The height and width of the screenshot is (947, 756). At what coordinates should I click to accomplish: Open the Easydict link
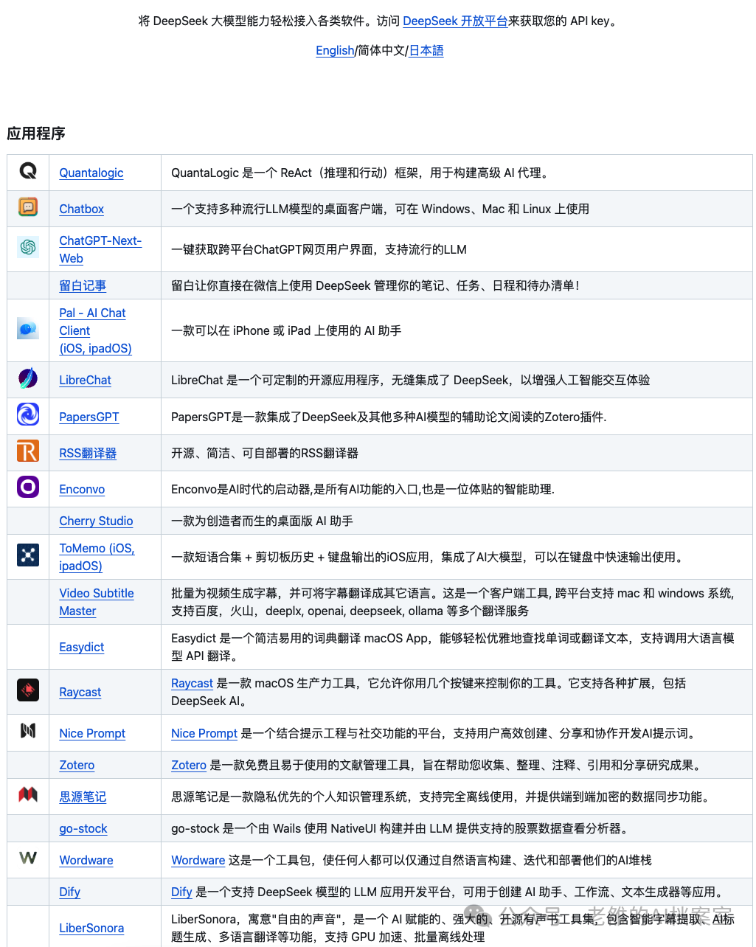pos(82,647)
